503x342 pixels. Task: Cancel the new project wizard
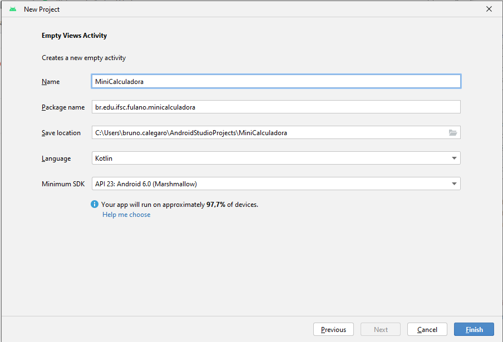click(x=427, y=329)
